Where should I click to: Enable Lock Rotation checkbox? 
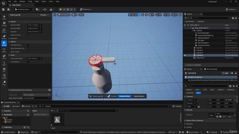point(28,62)
